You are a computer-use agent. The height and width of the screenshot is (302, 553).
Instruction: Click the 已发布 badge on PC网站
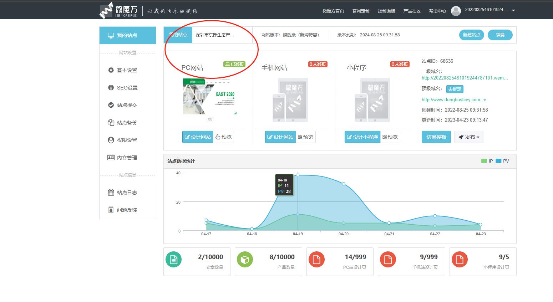[234, 64]
